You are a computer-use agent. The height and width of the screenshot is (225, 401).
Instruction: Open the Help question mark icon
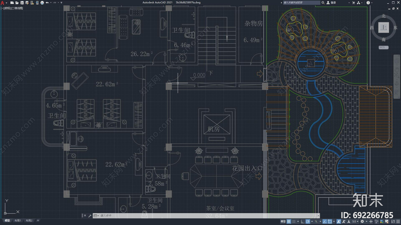pos(368,2)
